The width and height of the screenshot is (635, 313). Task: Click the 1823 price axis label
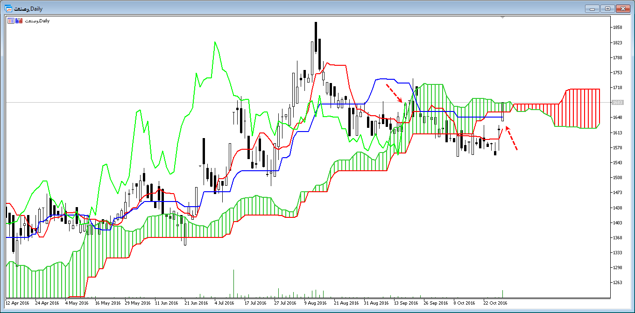pyautogui.click(x=617, y=42)
